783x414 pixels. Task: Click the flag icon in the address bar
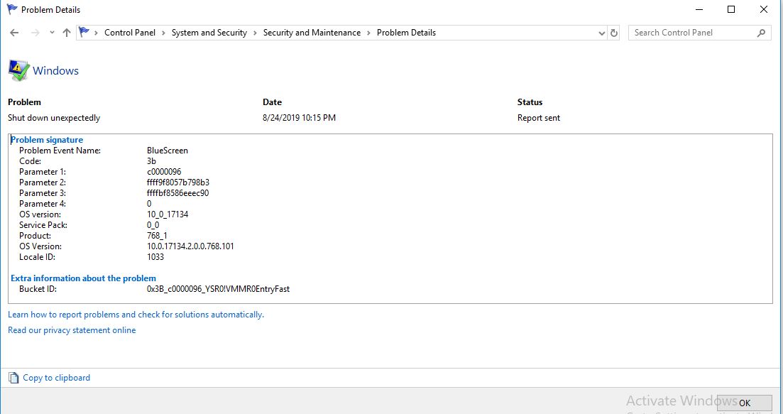coord(84,33)
